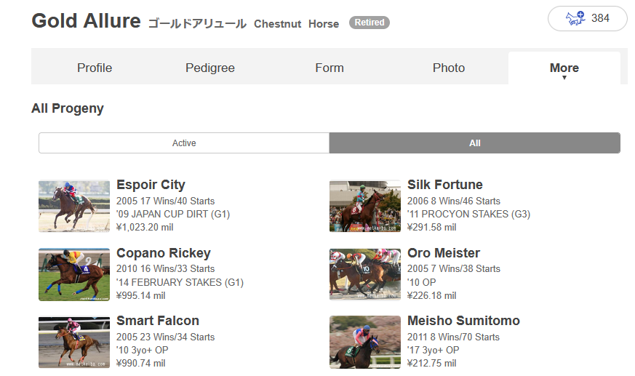Select the All progeny filter

click(x=475, y=143)
